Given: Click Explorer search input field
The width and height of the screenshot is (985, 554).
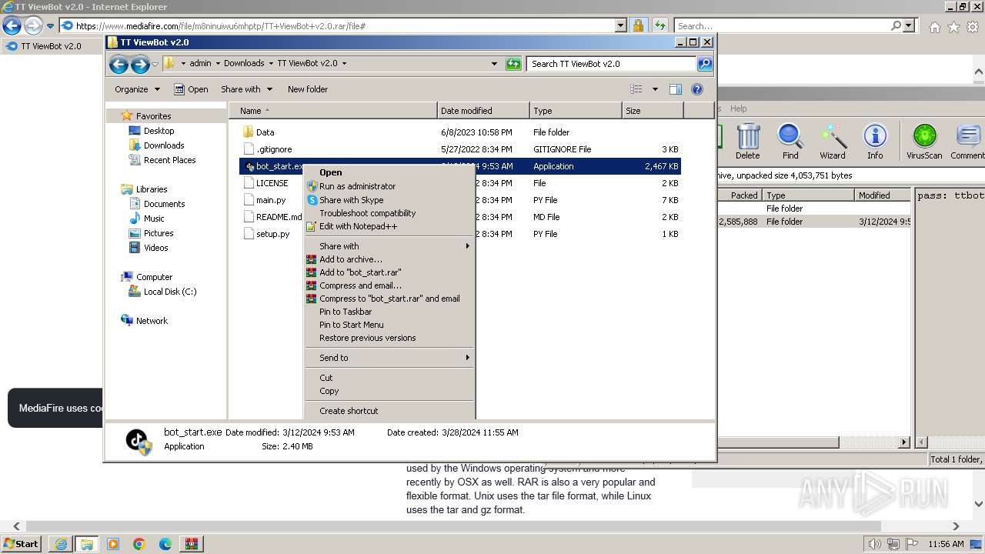Looking at the screenshot, I should click(612, 64).
